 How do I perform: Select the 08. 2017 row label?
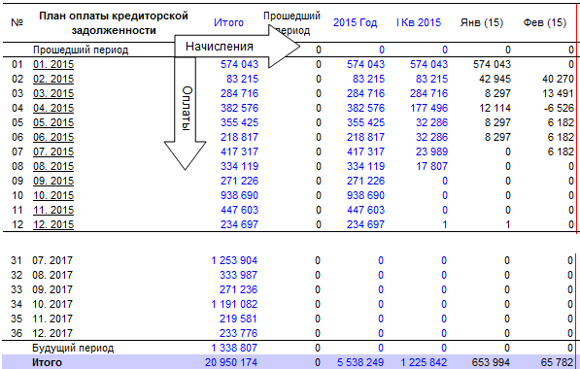[x=52, y=275]
